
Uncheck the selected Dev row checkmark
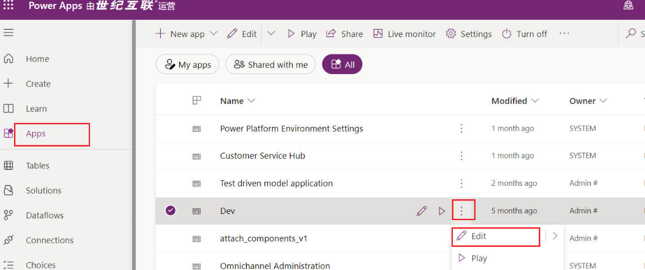pos(170,211)
